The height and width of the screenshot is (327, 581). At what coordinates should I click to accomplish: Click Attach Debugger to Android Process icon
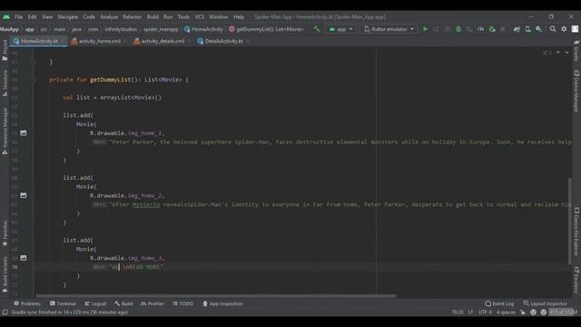click(492, 29)
